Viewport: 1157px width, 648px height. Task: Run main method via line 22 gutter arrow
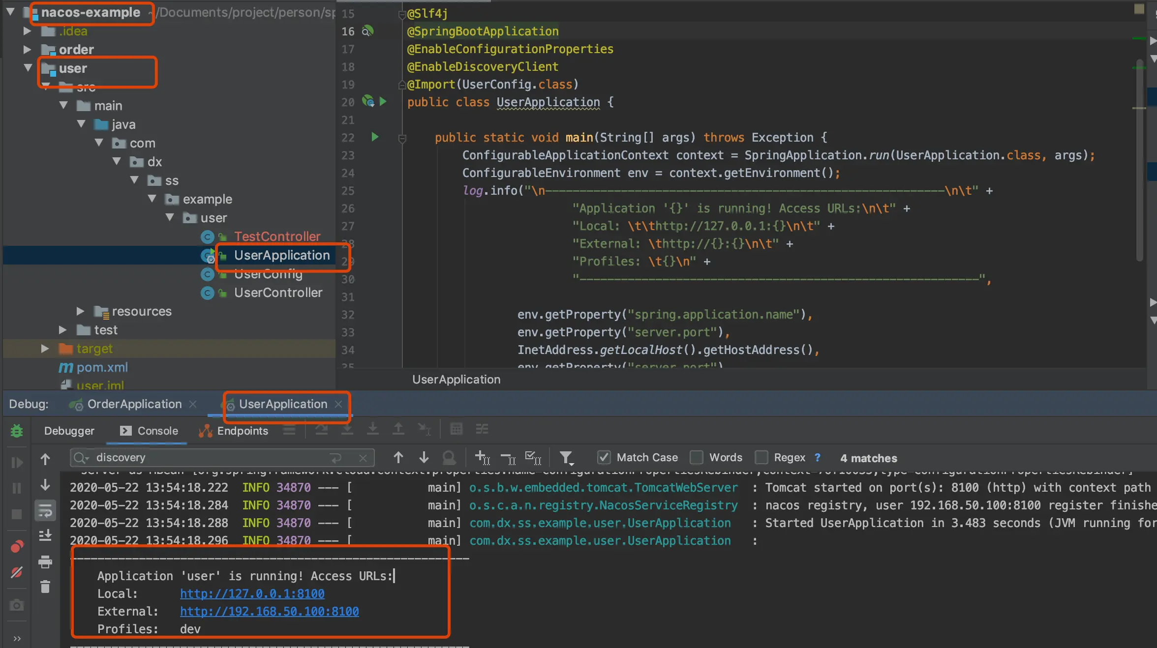coord(375,137)
